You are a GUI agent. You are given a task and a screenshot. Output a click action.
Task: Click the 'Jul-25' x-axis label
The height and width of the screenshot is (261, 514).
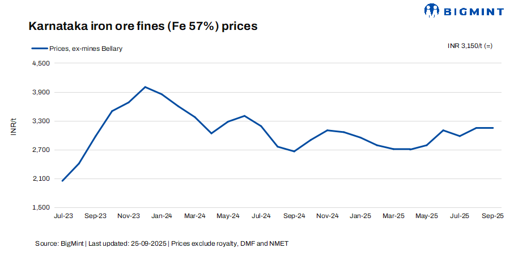click(460, 216)
